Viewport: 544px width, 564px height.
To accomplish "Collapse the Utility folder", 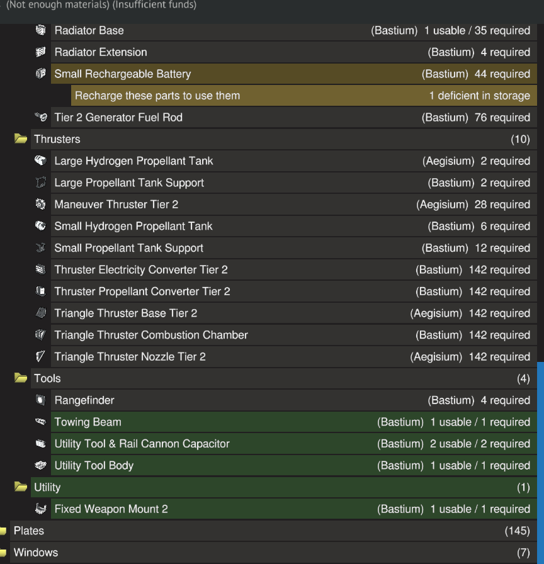I will coord(21,487).
